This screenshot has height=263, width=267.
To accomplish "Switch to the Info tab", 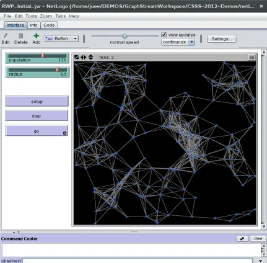I will click(x=33, y=25).
